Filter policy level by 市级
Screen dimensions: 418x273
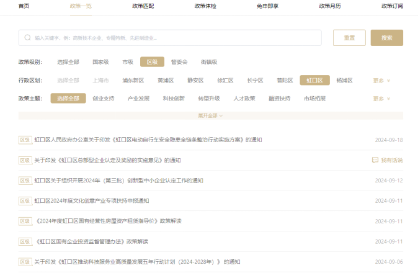click(x=128, y=62)
